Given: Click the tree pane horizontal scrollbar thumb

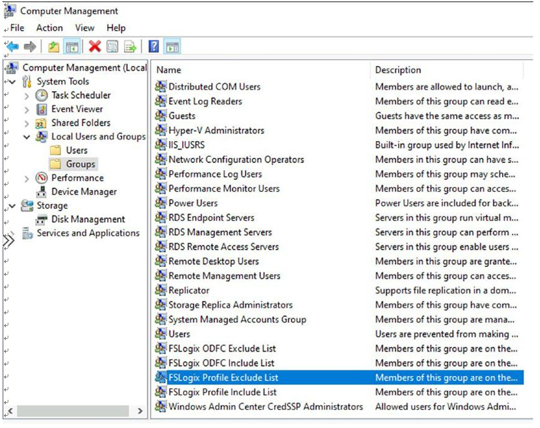Looking at the screenshot, I should 73,411.
